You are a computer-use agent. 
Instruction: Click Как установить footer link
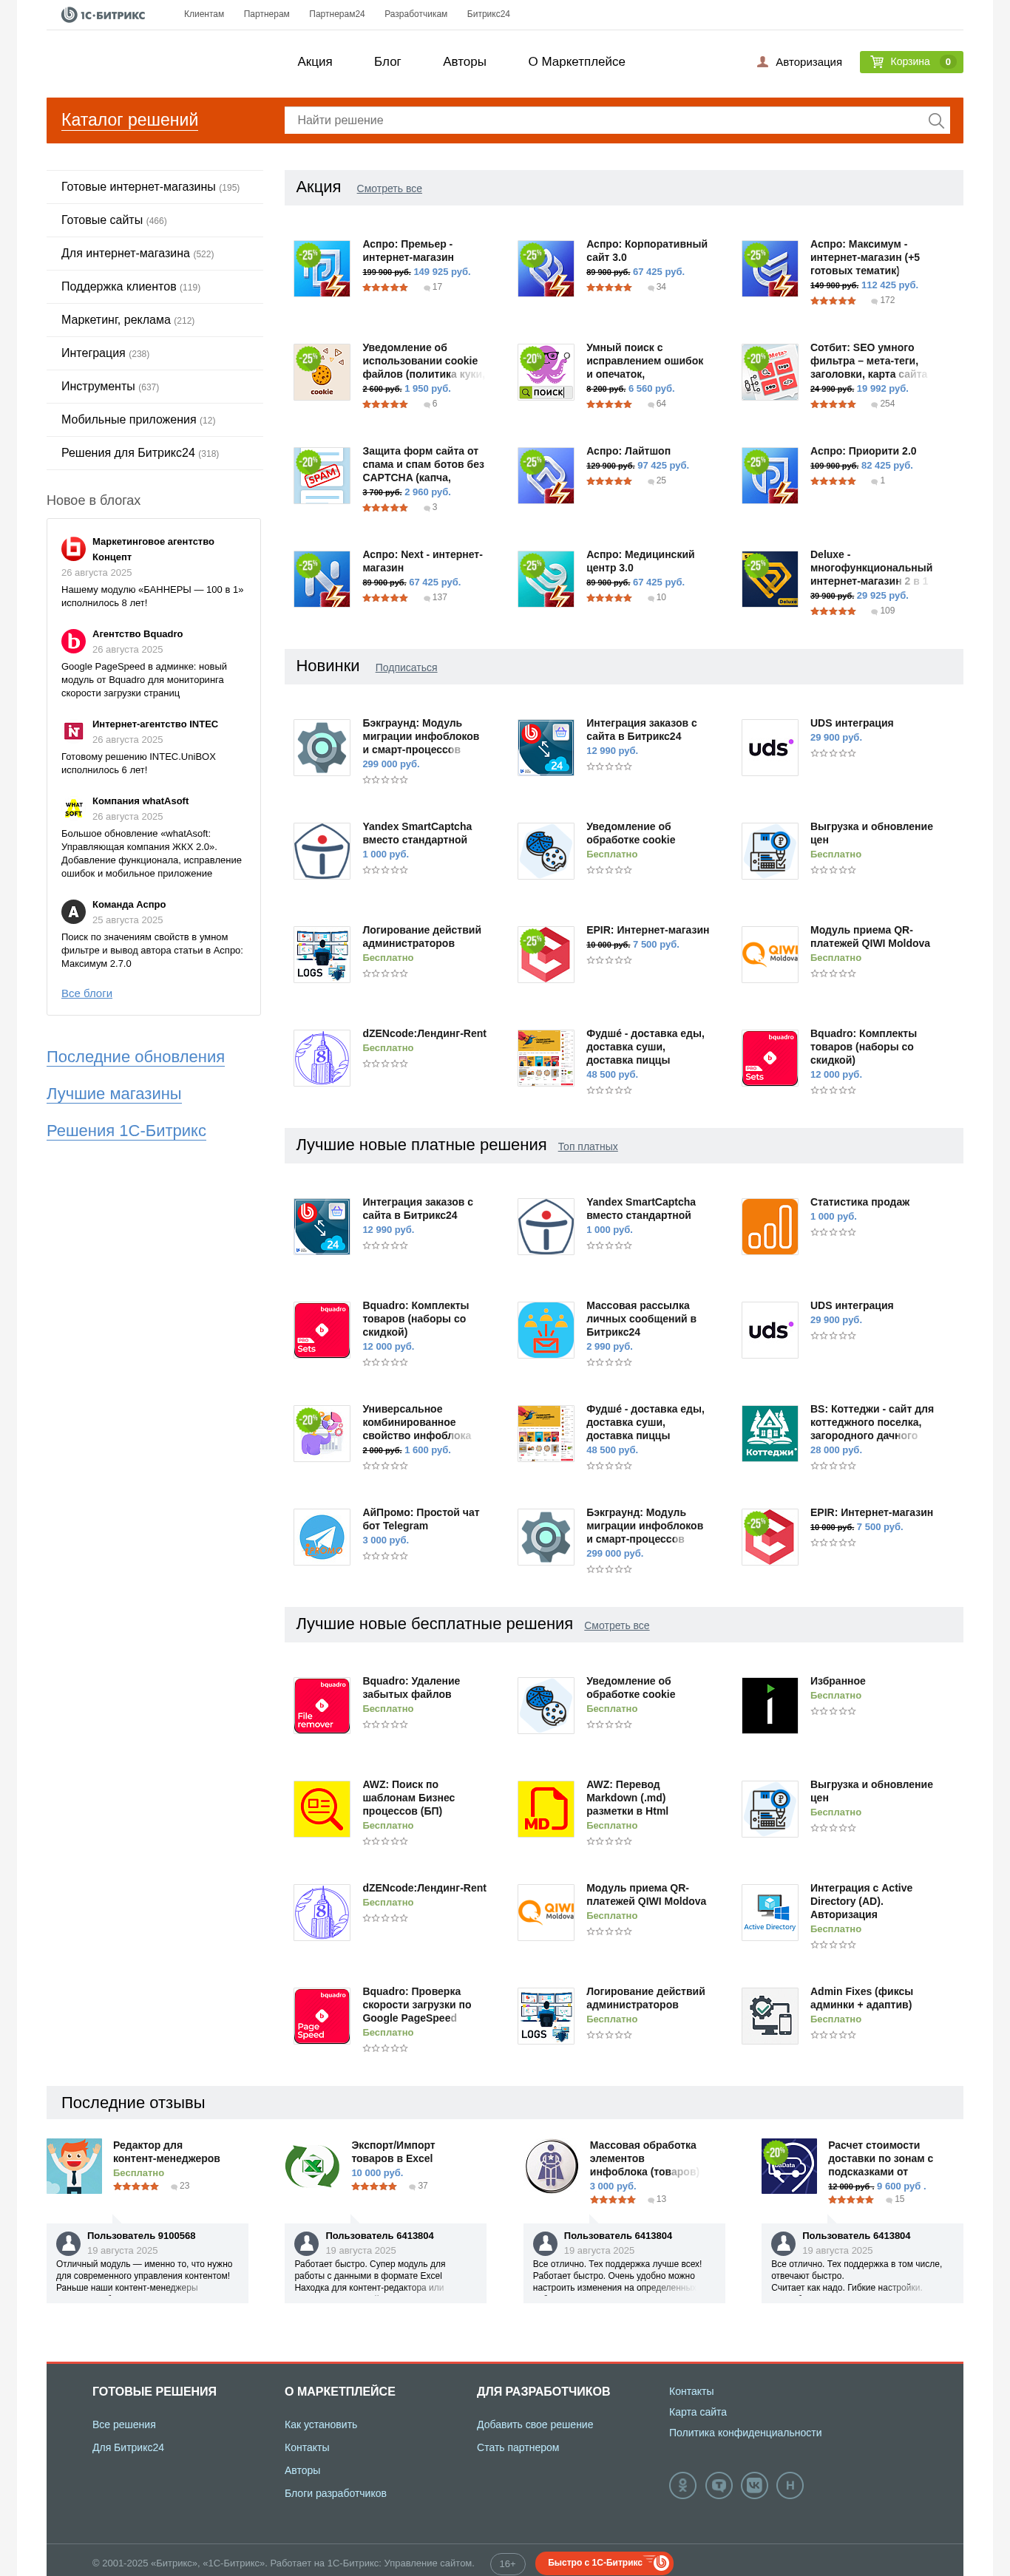click(x=321, y=2425)
